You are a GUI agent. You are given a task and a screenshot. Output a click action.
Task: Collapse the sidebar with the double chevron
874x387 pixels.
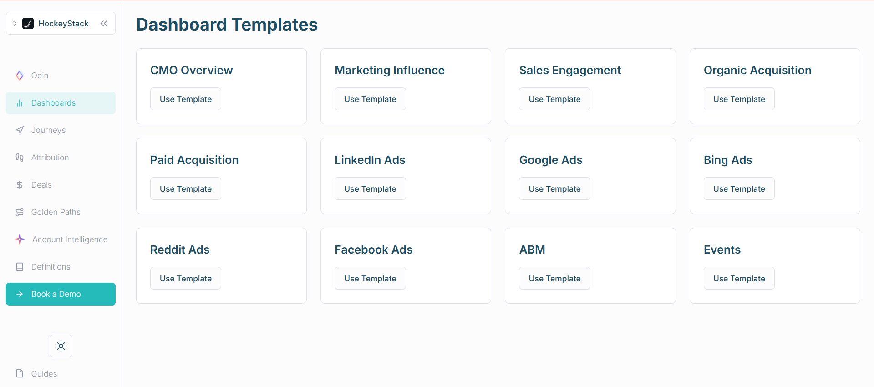[104, 23]
